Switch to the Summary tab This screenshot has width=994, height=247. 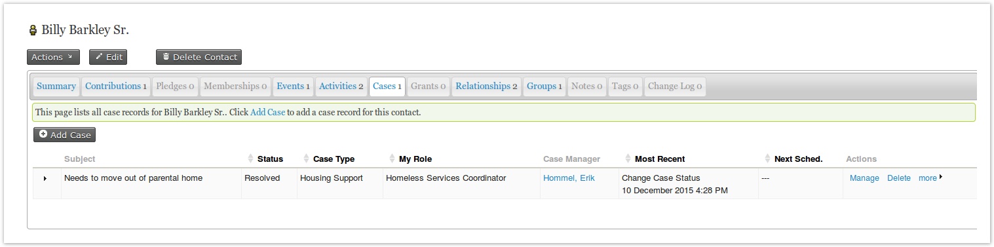coord(56,86)
